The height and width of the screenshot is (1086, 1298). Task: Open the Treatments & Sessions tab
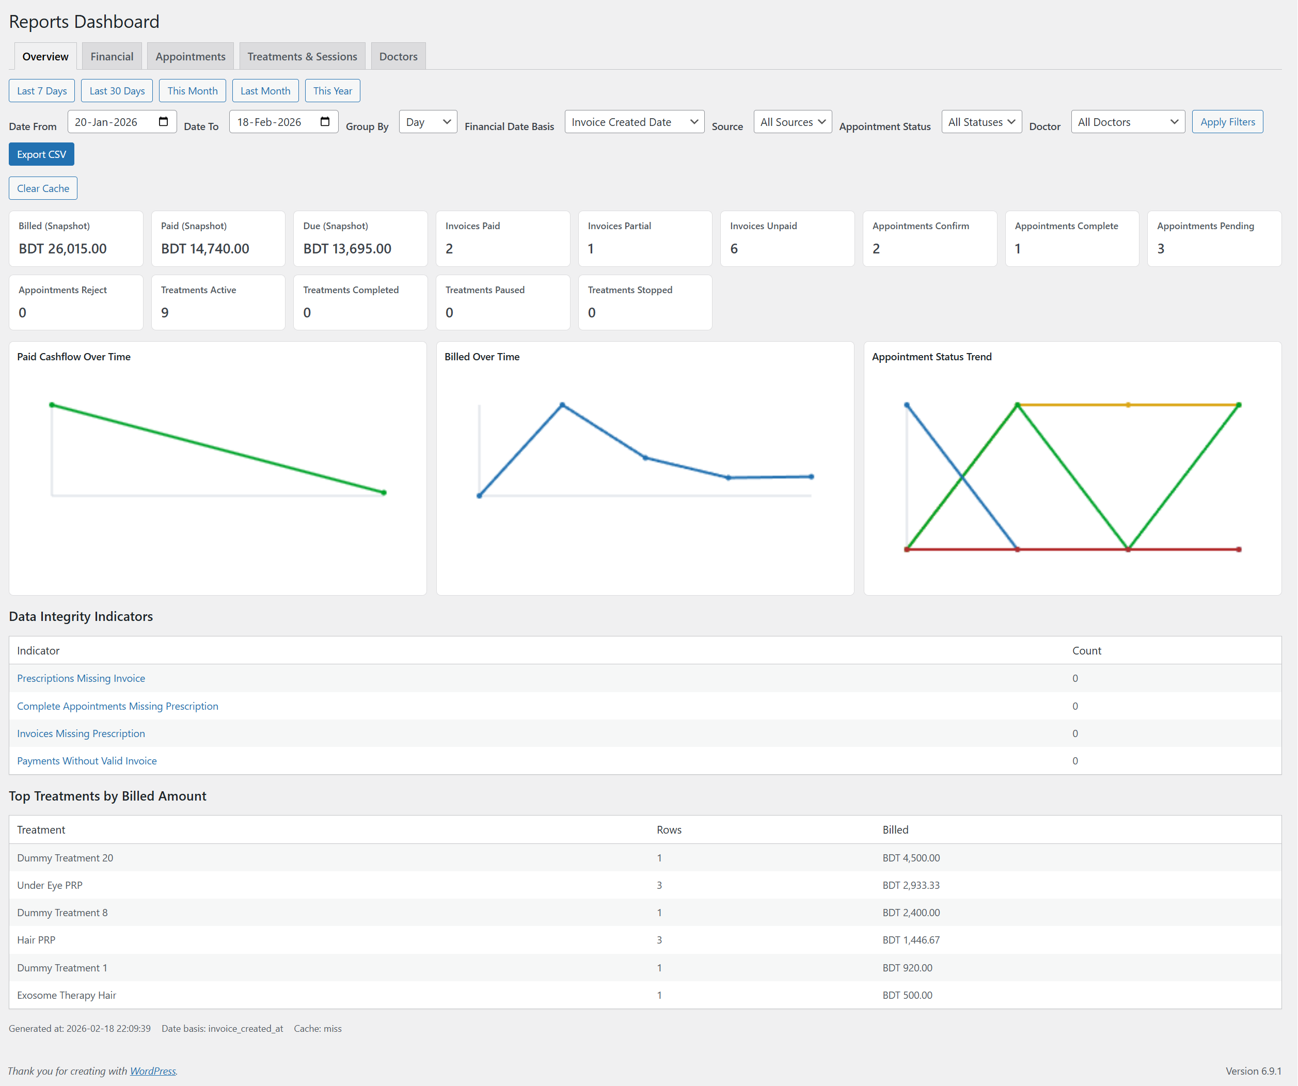coord(302,56)
